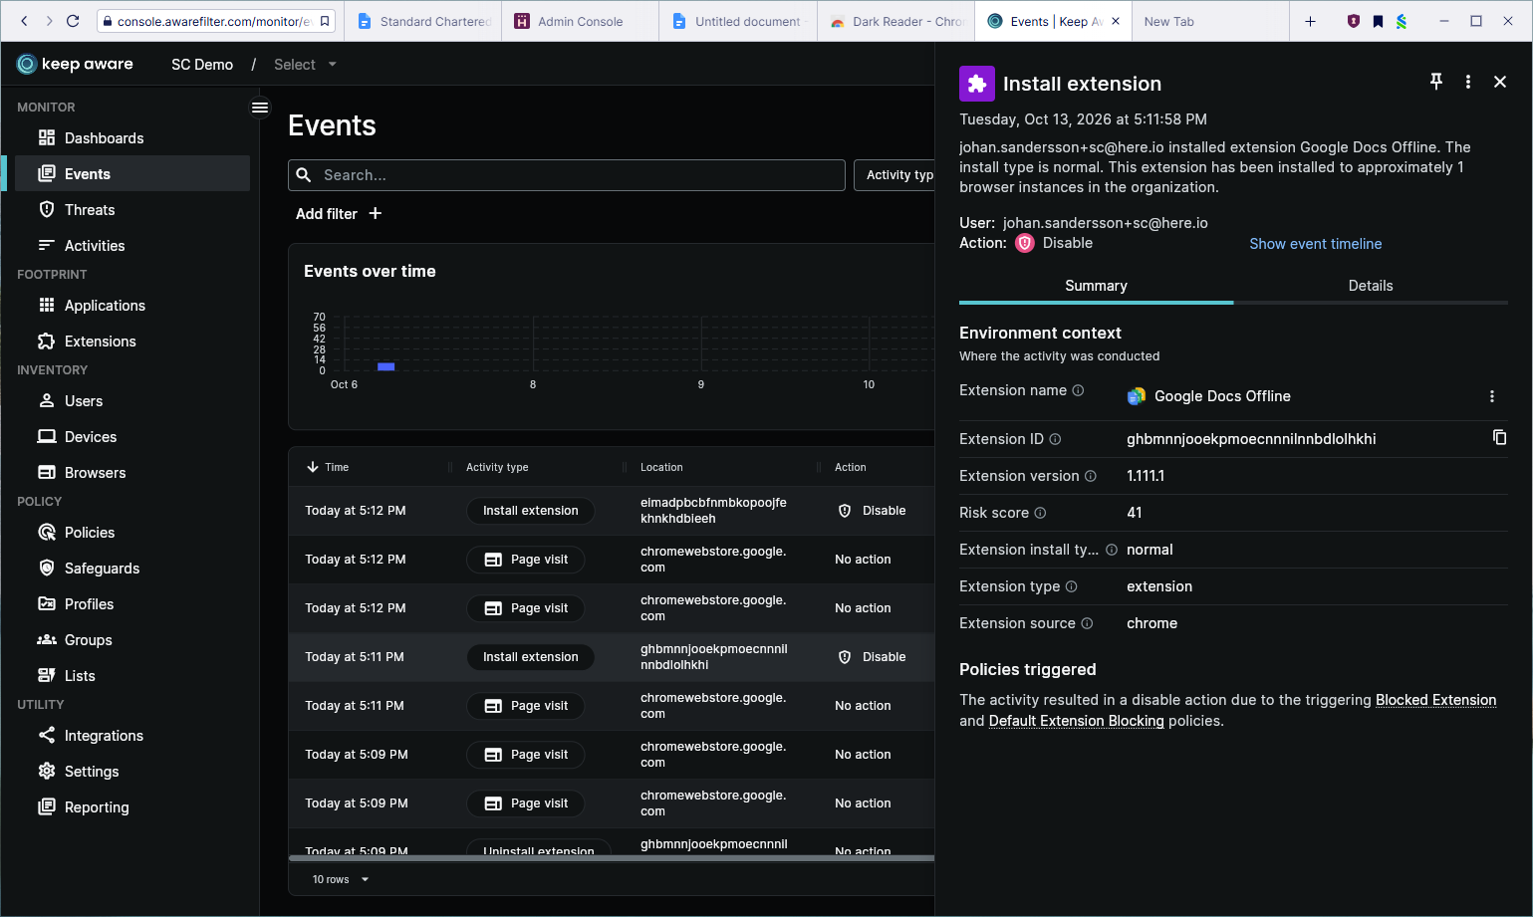Click Show event timeline link

click(1315, 244)
